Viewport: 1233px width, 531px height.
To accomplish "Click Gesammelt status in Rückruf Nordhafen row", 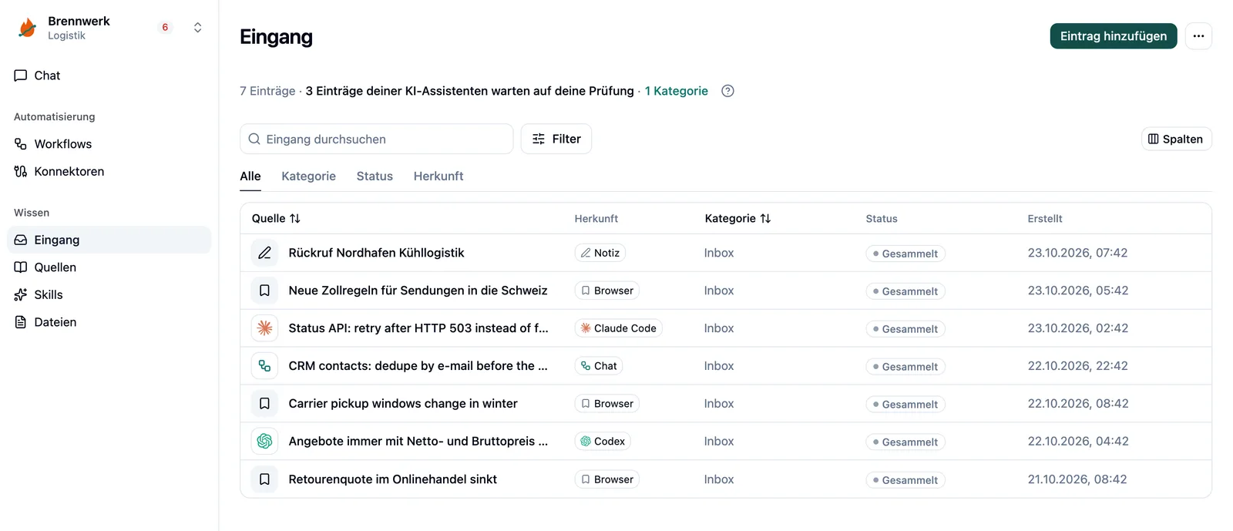I will pos(905,254).
